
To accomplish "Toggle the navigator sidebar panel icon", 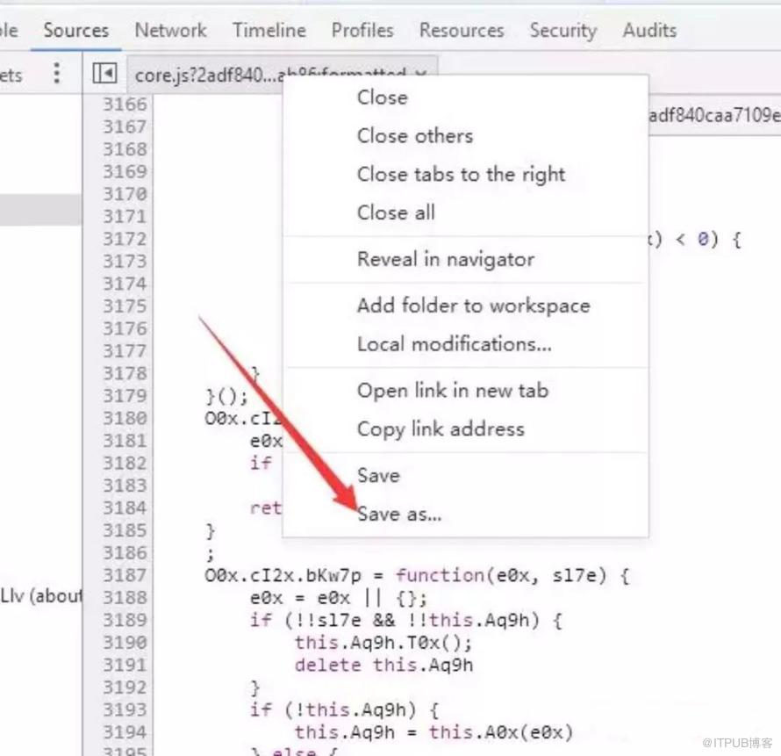I will [x=104, y=74].
